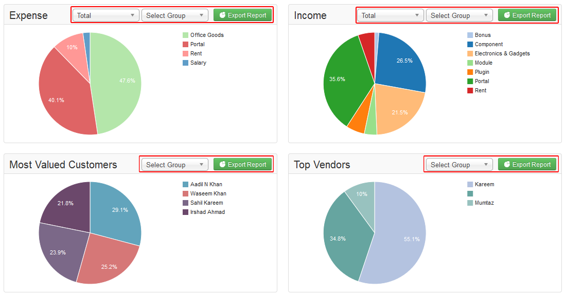Click the Aadil N Khan legend label
The width and height of the screenshot is (566, 296).
click(206, 184)
